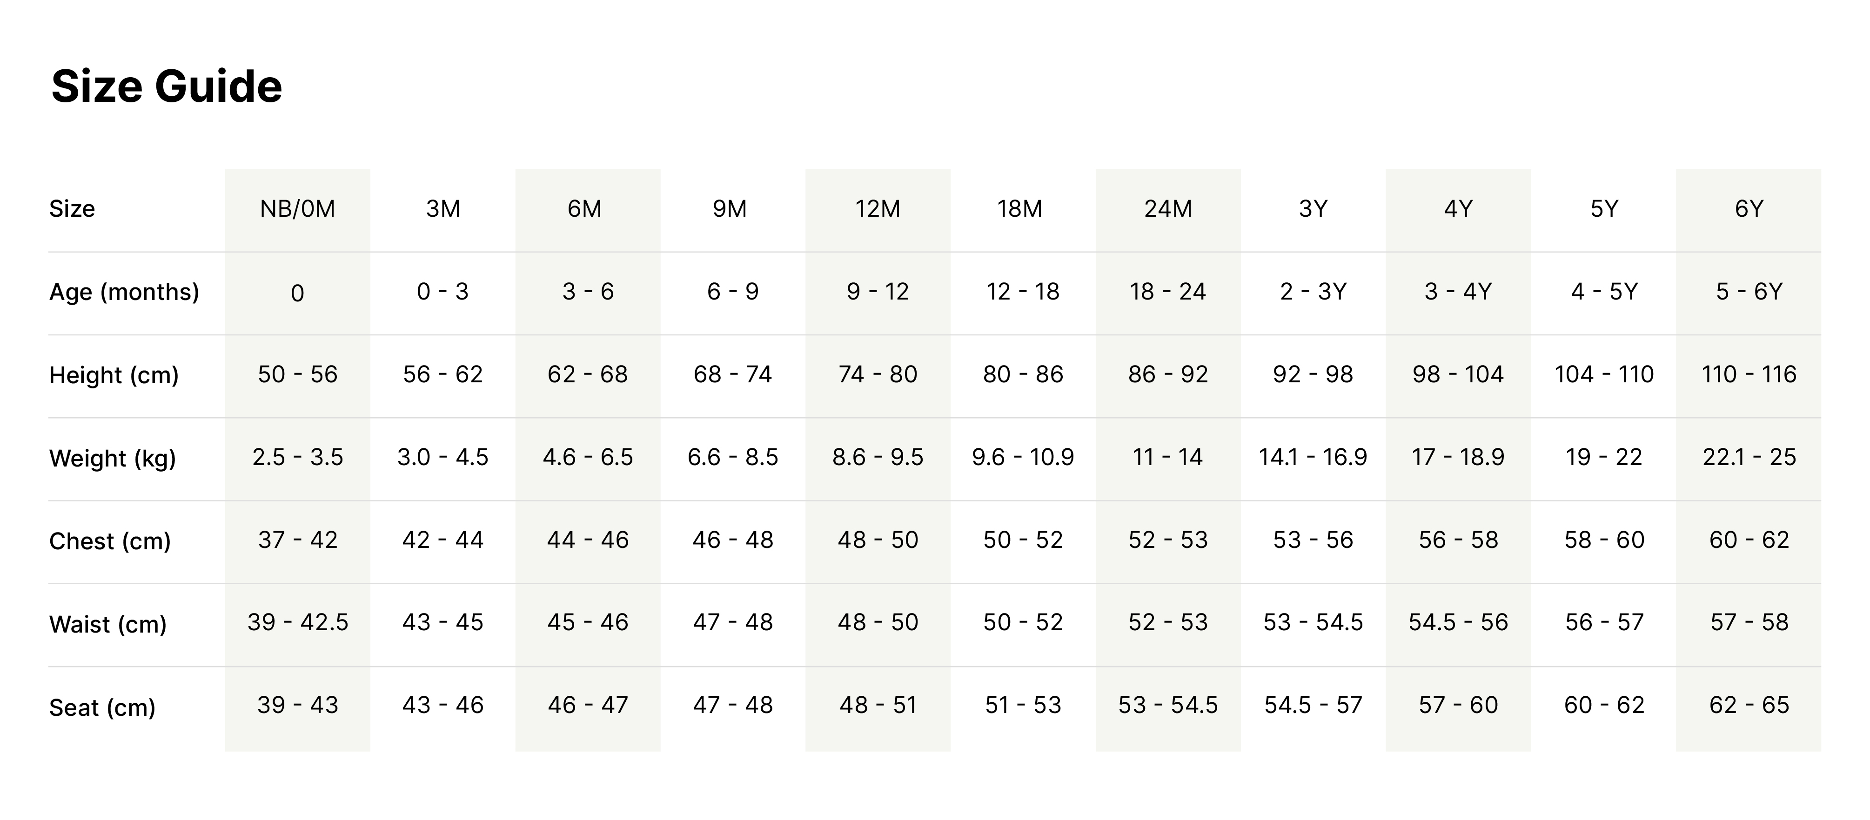Select the 37 - 42 chest cell
Viewport: 1870px width, 820px height.
tap(298, 540)
